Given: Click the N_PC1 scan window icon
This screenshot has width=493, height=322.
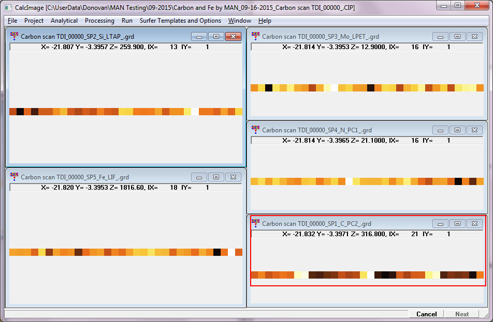Looking at the screenshot, I should pyautogui.click(x=255, y=130).
